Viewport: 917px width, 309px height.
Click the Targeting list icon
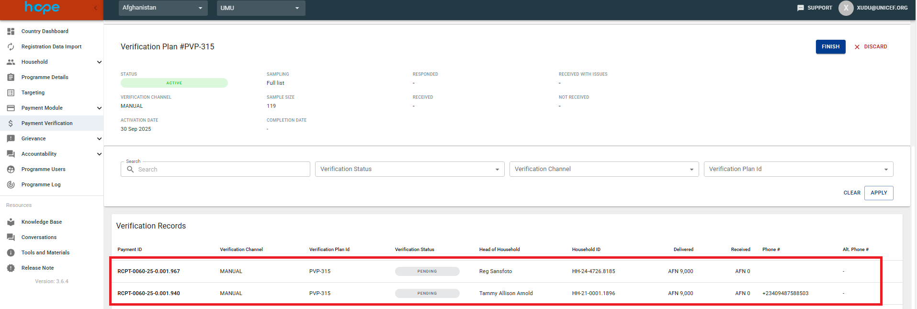coord(11,92)
